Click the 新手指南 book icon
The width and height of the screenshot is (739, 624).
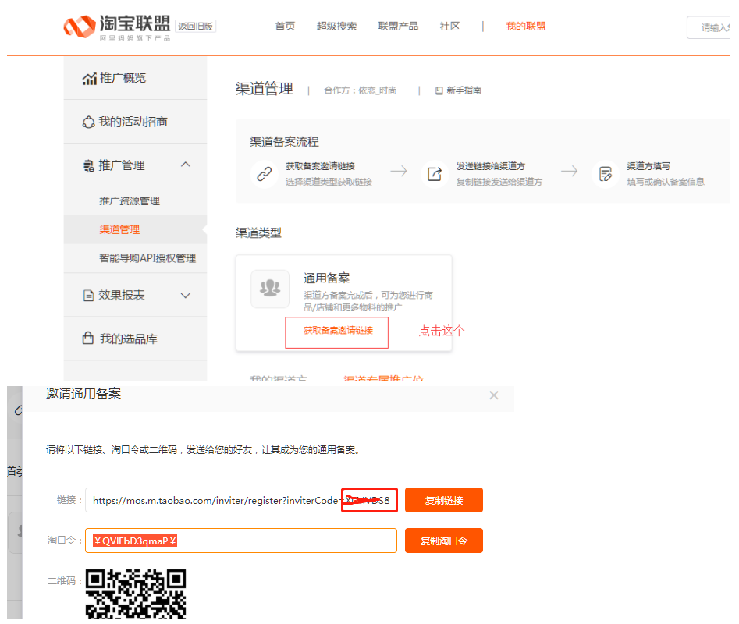pyautogui.click(x=439, y=90)
